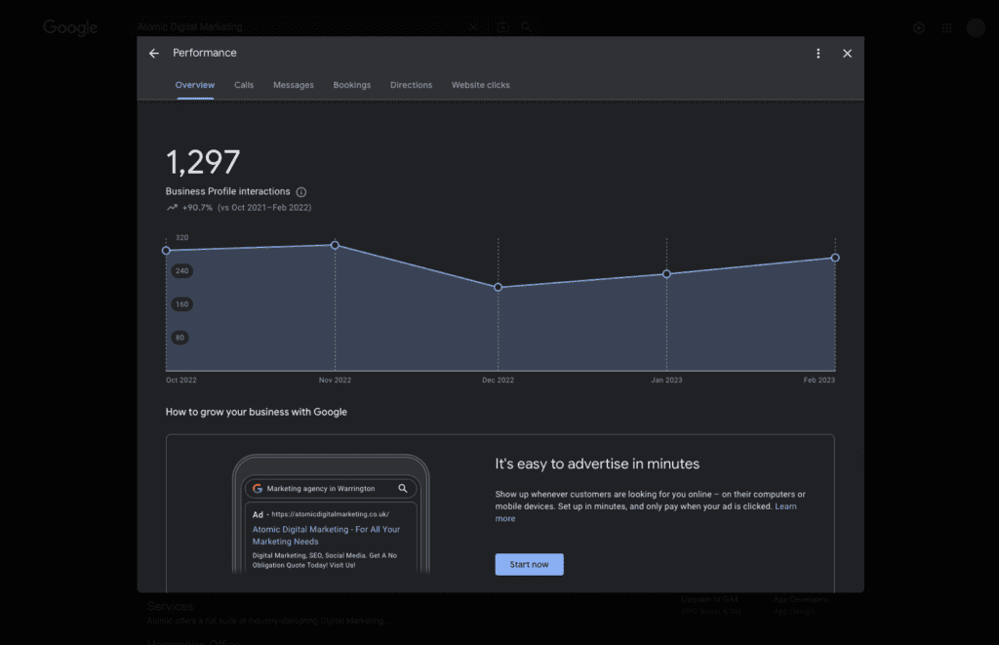Screen dimensions: 999x645
Task: Open the Google apps grid launcher
Action: click(x=946, y=27)
